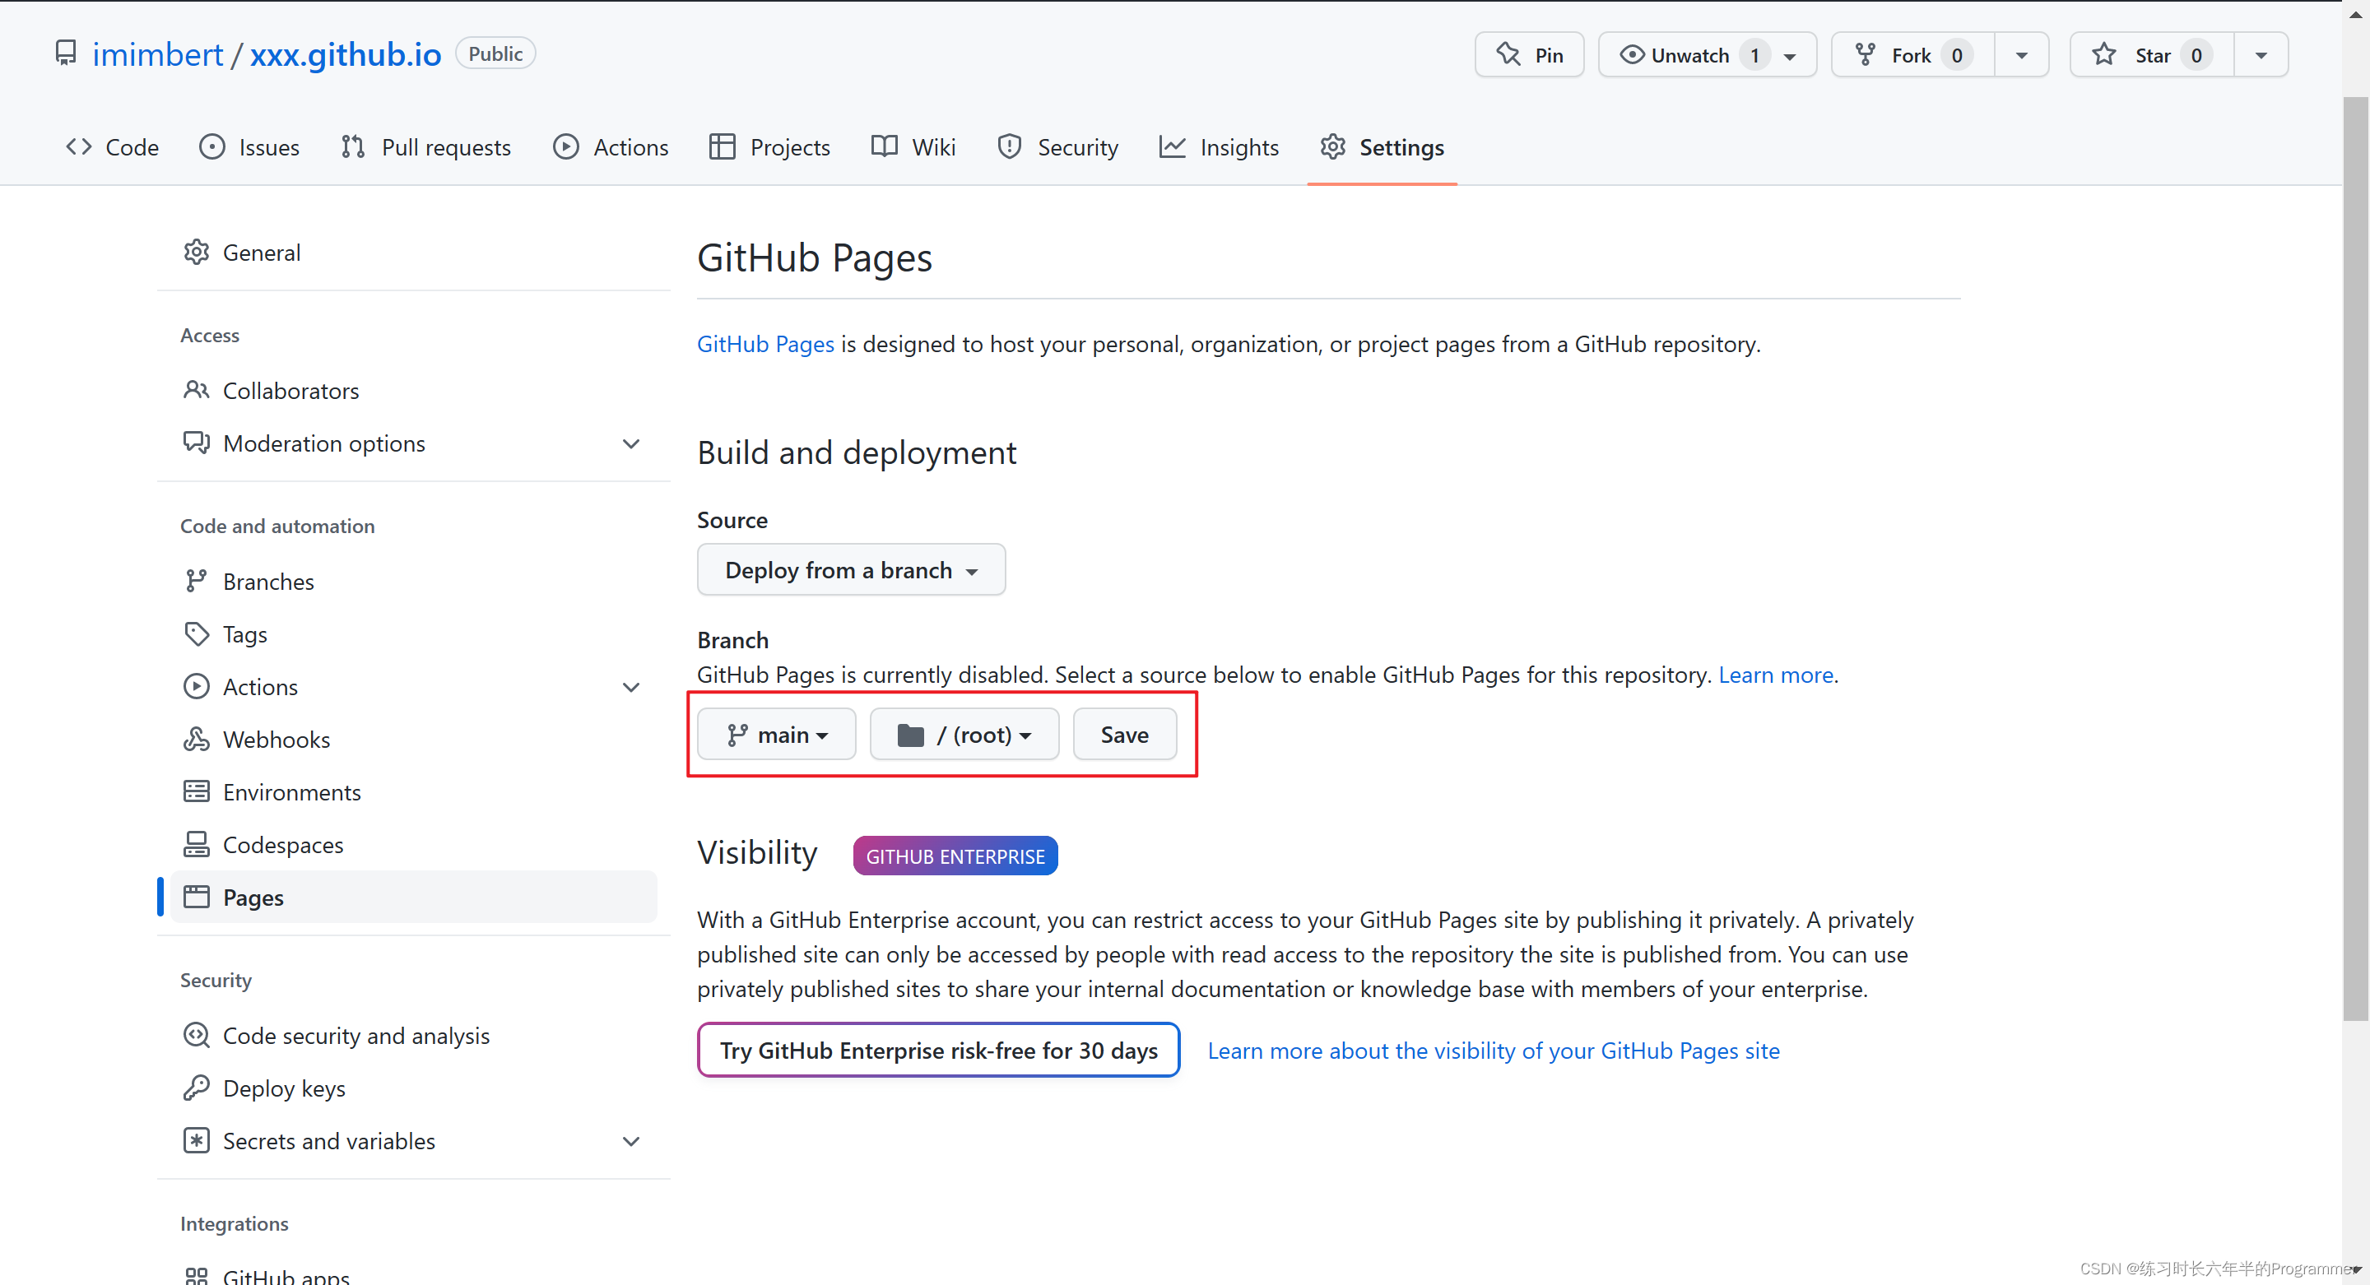Click the Collaborators people icon
The width and height of the screenshot is (2370, 1285).
(196, 390)
